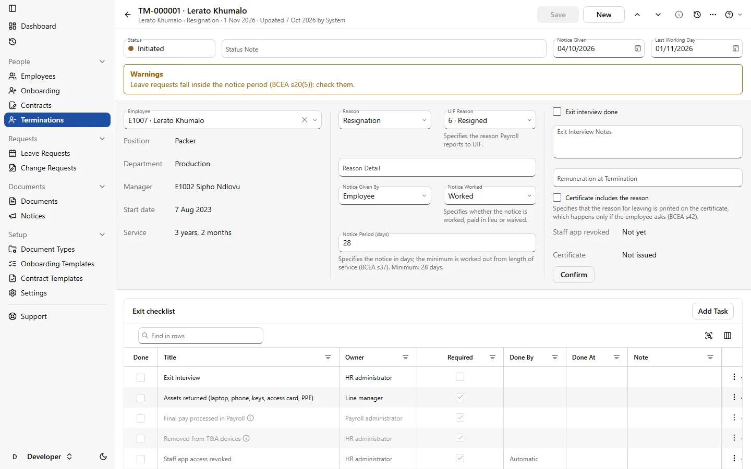Screen dimensions: 751x469
Task: Open row menu for Exit interview task
Action: (734, 377)
